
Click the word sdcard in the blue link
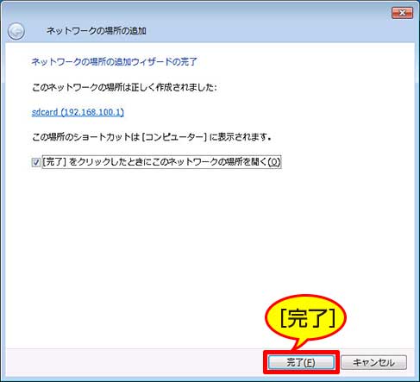(45, 112)
